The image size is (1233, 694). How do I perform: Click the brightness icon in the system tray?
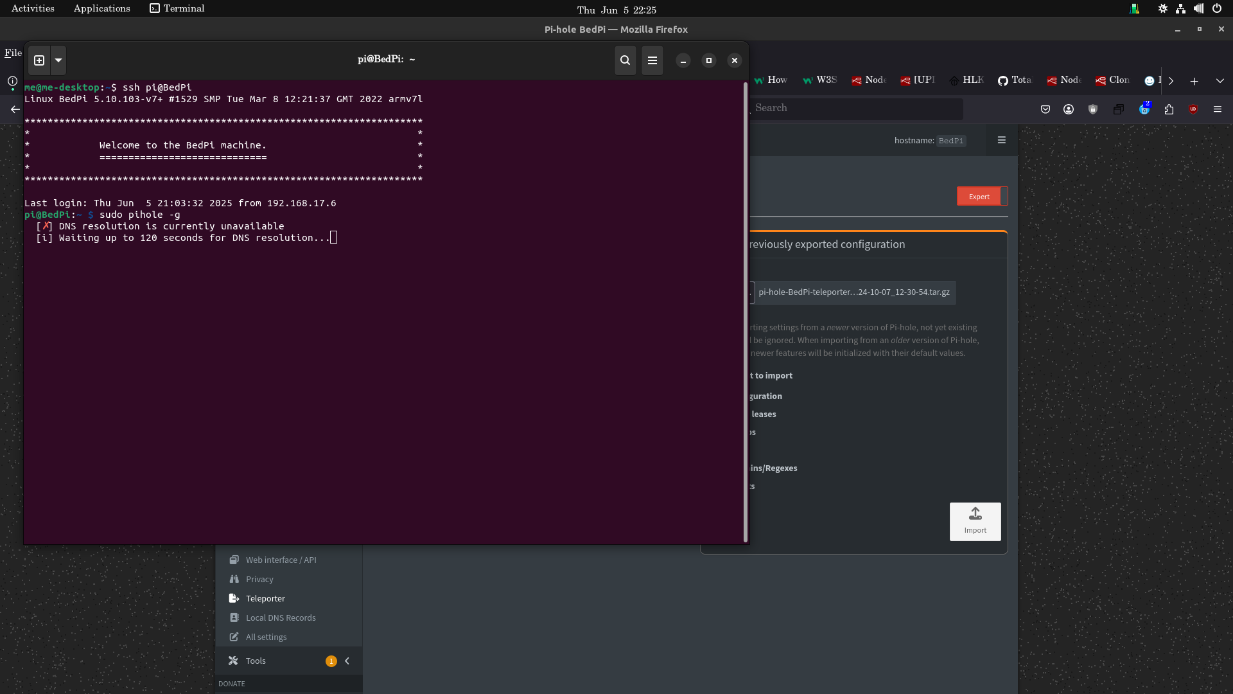click(1163, 9)
